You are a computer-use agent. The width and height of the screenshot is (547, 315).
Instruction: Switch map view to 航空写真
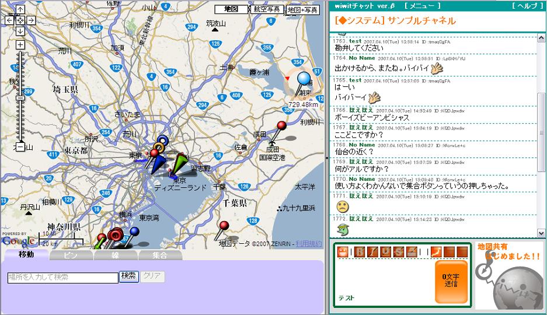(267, 9)
